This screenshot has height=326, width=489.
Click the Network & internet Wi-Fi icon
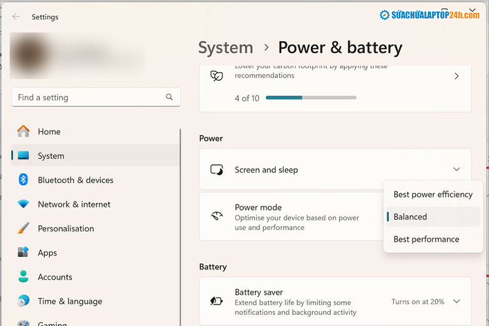(x=23, y=204)
